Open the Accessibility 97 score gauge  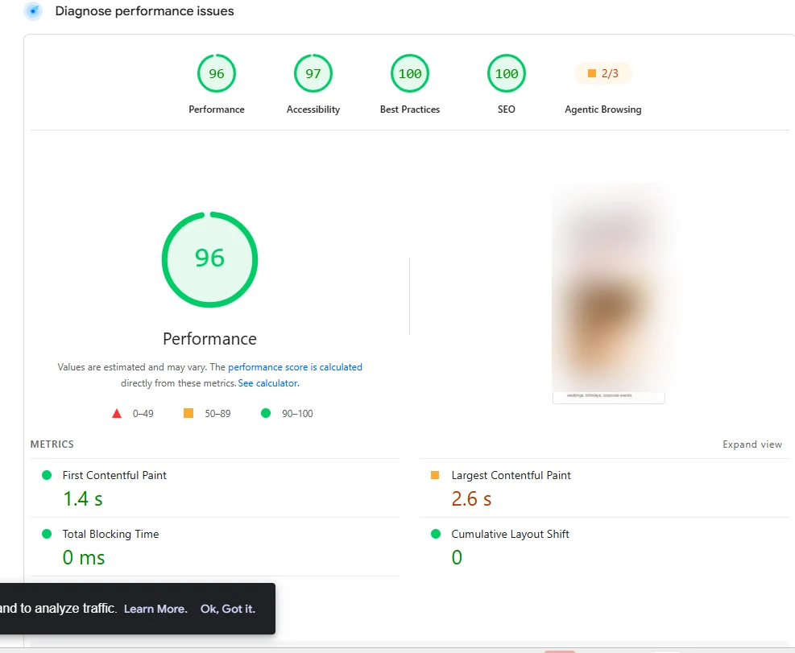(x=313, y=73)
